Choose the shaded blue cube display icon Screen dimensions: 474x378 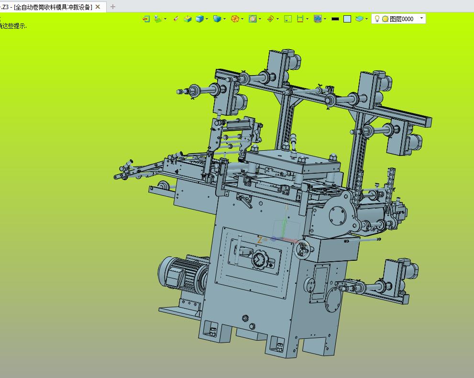pyautogui.click(x=199, y=19)
